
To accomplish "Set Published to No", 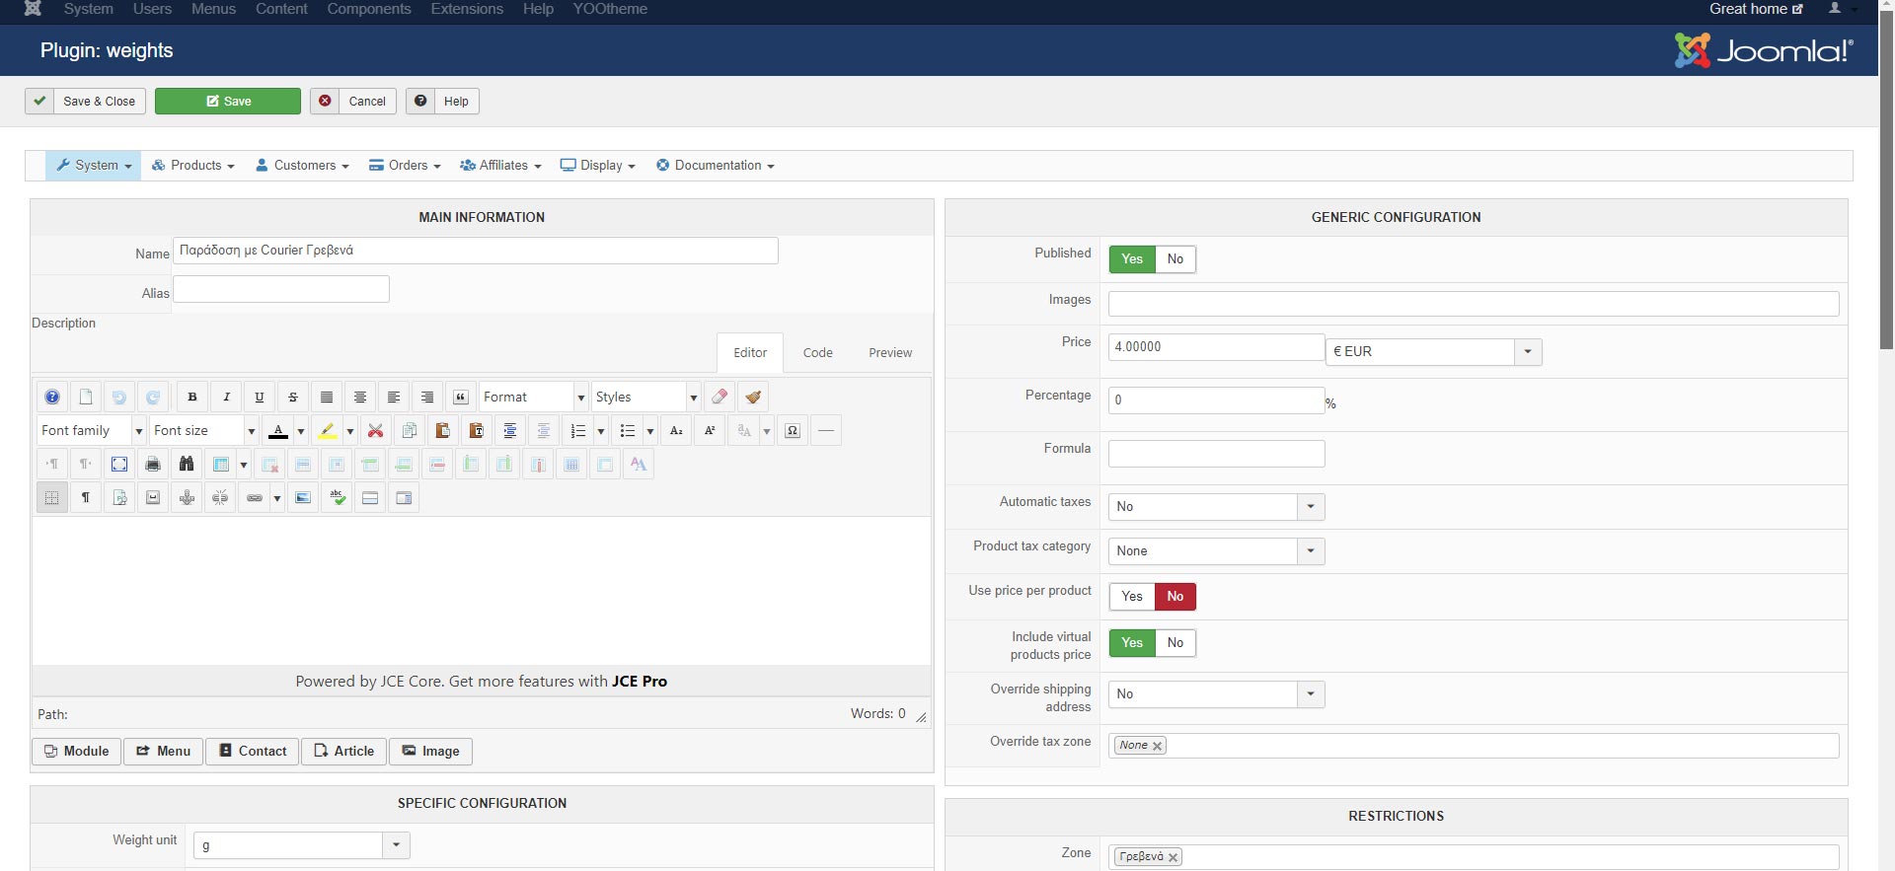I will click(1175, 259).
